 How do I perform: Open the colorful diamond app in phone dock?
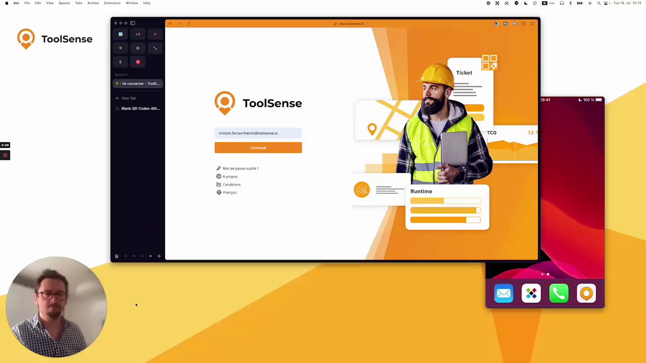[531, 293]
